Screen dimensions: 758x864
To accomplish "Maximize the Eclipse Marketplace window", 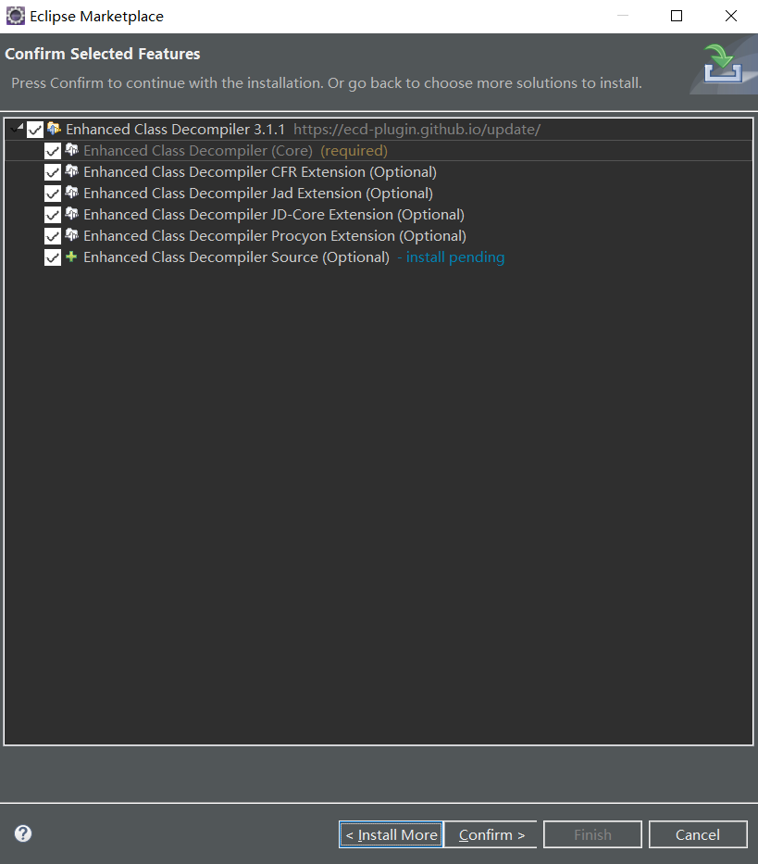I will pyautogui.click(x=677, y=16).
